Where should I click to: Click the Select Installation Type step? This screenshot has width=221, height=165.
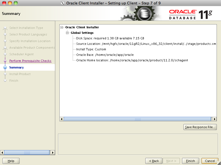click(x=26, y=28)
